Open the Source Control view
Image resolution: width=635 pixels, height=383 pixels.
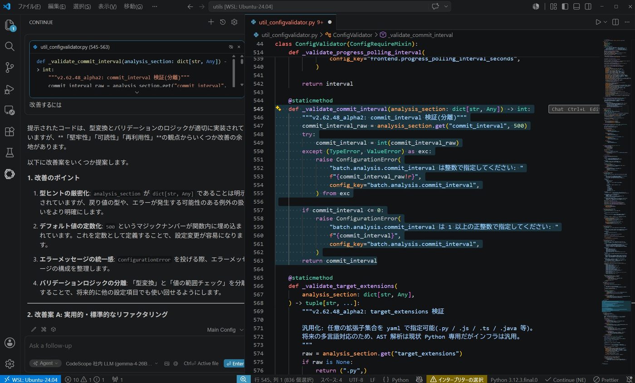(x=10, y=68)
